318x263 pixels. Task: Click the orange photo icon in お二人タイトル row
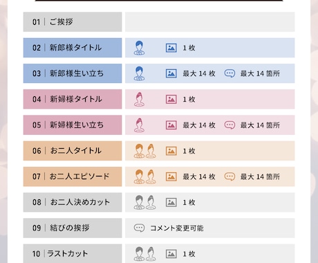click(x=171, y=151)
